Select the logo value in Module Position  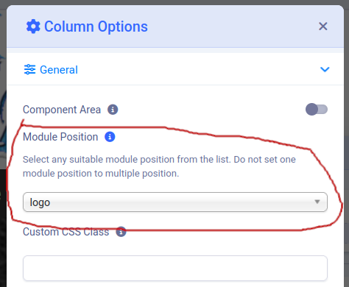[40, 202]
